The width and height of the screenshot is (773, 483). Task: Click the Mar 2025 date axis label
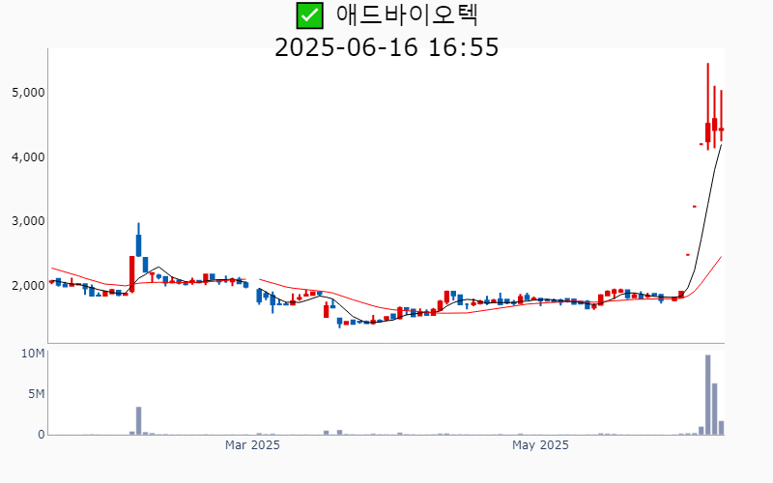[252, 445]
